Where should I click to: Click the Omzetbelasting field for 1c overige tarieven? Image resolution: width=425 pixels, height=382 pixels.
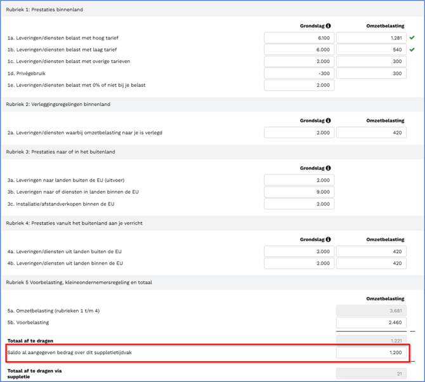pos(371,62)
